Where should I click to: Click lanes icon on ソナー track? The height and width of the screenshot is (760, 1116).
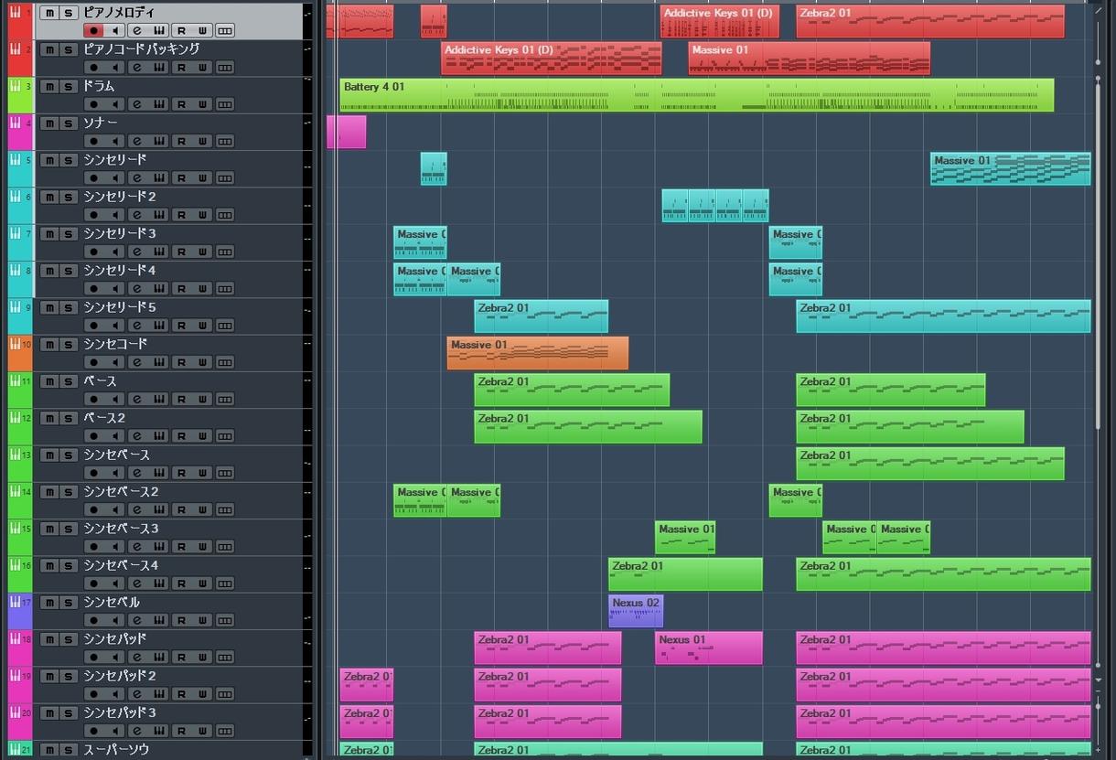pos(224,141)
